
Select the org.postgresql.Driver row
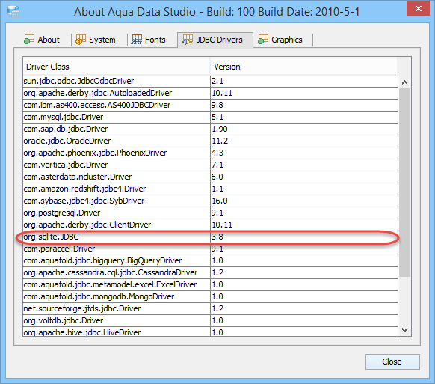click(210, 213)
